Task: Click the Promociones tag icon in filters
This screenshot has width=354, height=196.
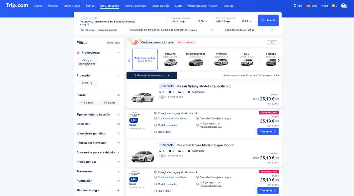Action: tap(78, 53)
